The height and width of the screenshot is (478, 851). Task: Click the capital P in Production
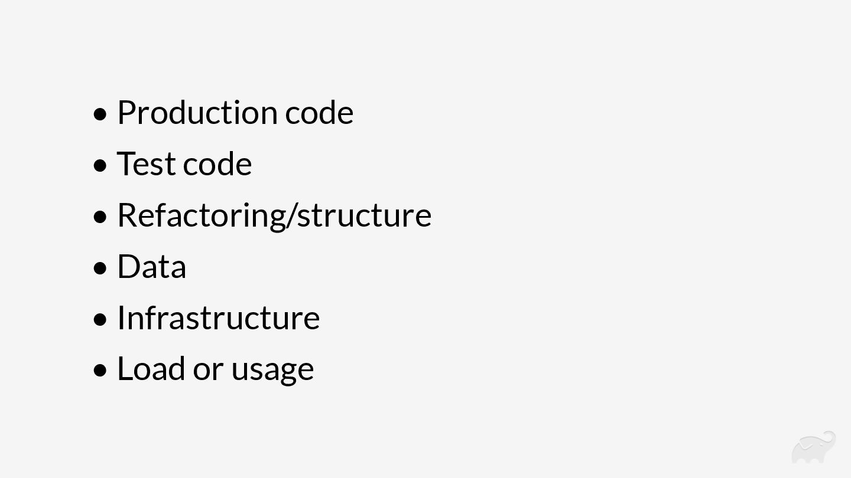126,112
